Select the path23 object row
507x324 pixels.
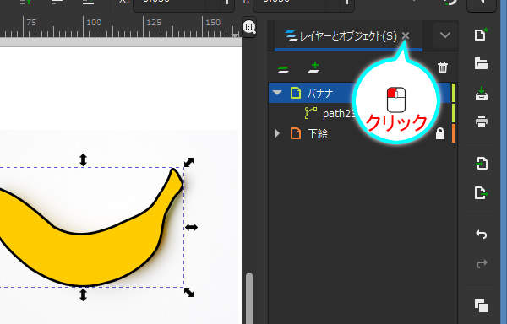[x=359, y=113]
